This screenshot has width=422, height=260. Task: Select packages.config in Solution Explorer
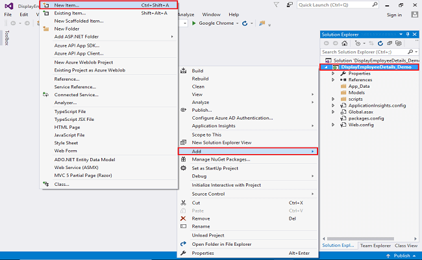(x=366, y=118)
